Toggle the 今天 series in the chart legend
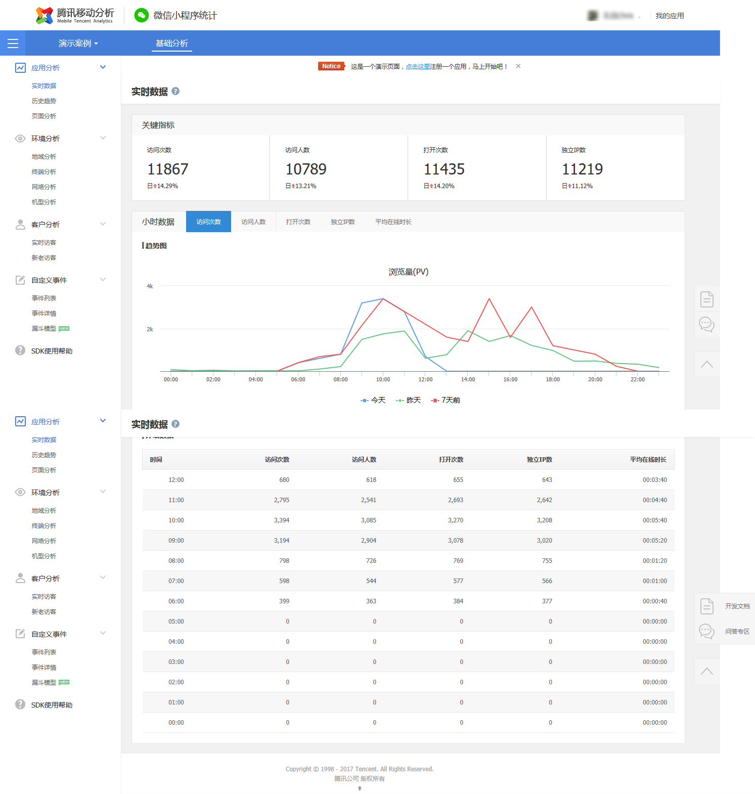This screenshot has width=755, height=794. tap(373, 400)
